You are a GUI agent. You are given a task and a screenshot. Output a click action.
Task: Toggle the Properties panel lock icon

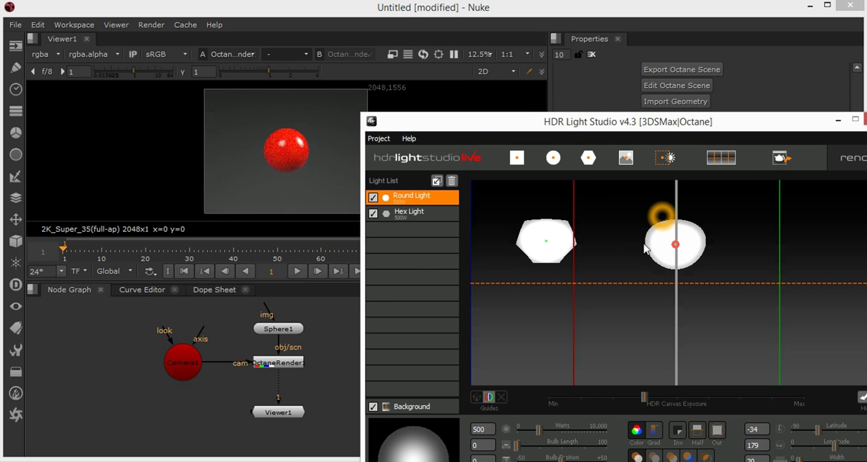[x=578, y=55]
